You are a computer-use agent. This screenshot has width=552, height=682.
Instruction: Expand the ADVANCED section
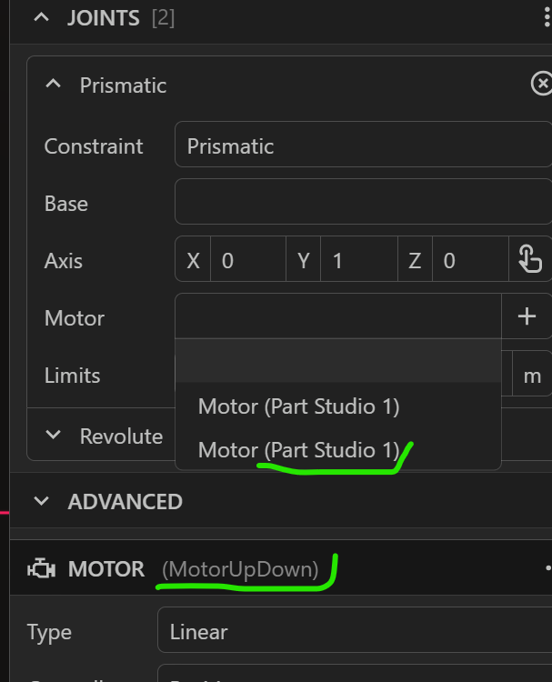point(41,501)
